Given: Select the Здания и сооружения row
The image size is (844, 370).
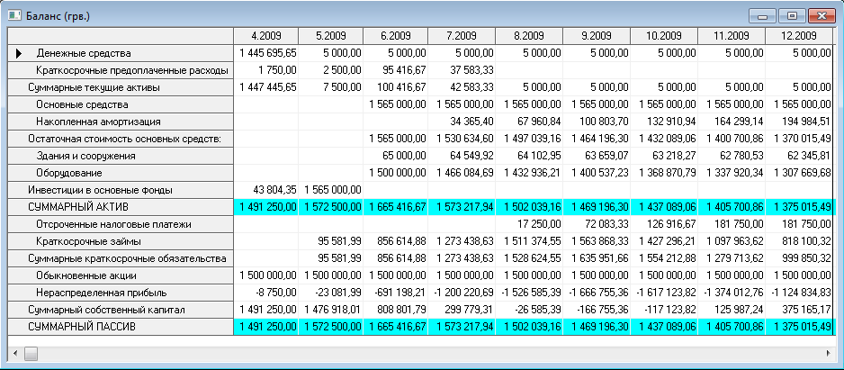Looking at the screenshot, I should point(121,156).
